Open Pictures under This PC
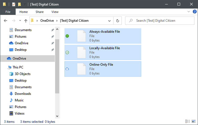This screenshot has width=198, height=125. [x=20, y=107]
